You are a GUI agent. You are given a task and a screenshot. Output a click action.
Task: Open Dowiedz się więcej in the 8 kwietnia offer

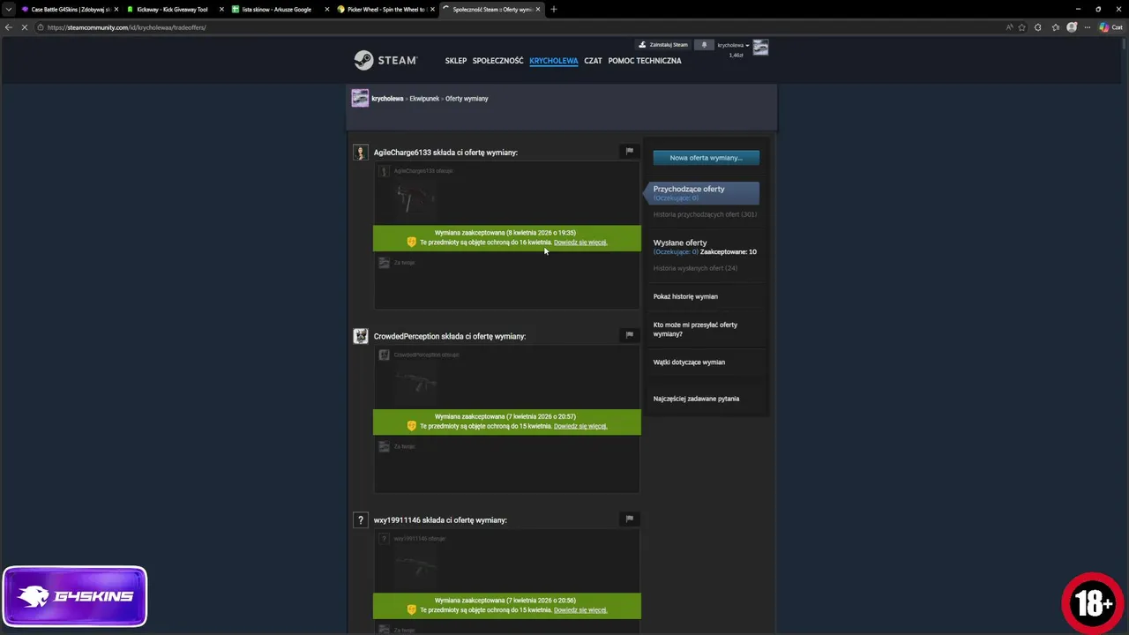click(580, 243)
